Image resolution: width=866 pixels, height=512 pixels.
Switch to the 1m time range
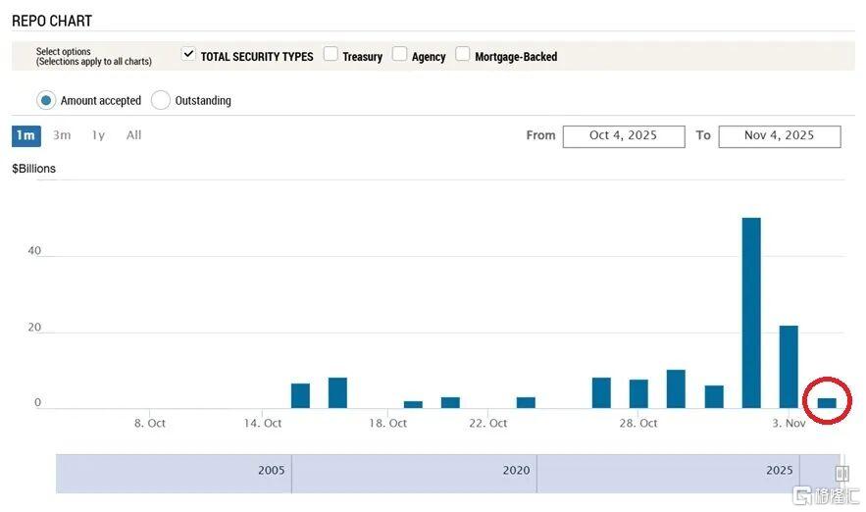(25, 135)
